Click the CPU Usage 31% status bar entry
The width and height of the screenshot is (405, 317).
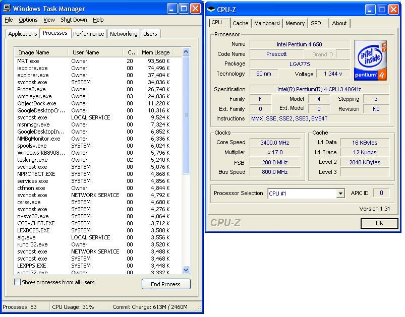73,307
